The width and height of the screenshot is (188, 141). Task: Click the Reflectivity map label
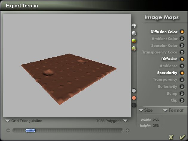[167, 86]
